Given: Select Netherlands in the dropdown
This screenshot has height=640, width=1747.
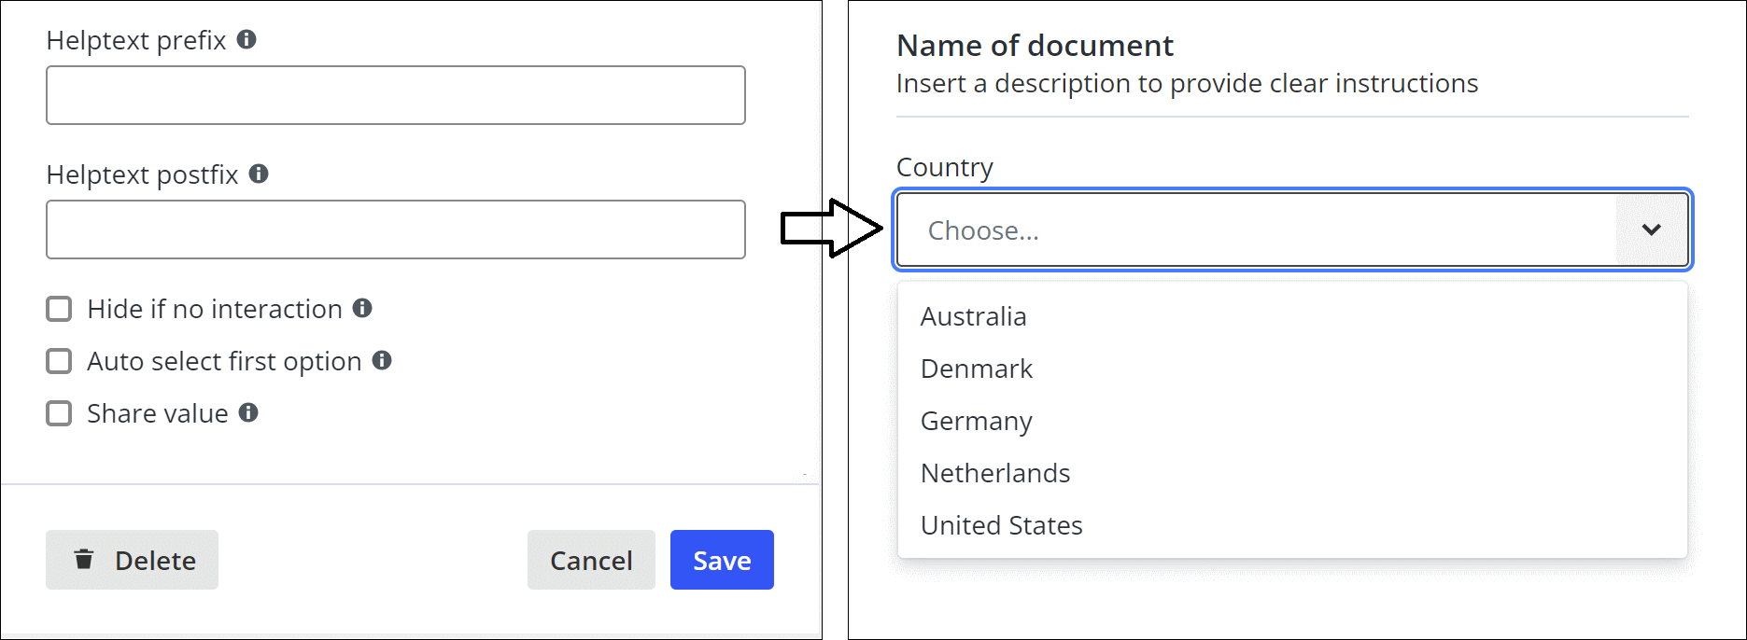Looking at the screenshot, I should (994, 473).
